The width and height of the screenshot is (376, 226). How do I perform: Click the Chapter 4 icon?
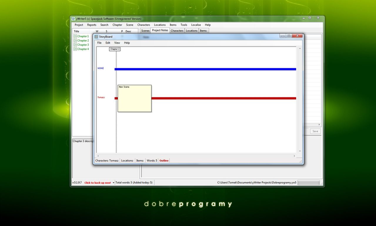[75, 49]
